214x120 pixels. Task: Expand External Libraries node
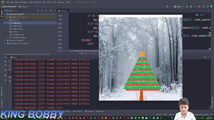4,41
